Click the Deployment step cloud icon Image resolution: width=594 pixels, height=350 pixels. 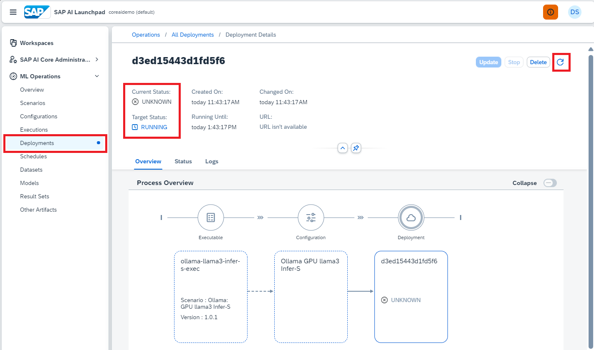[x=411, y=217]
